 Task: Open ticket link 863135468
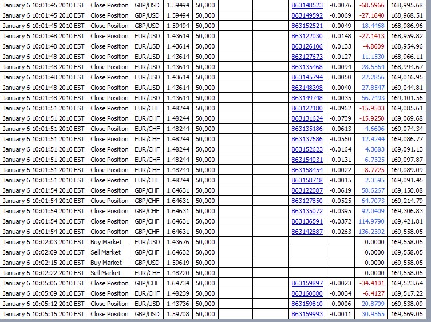pyautogui.click(x=307, y=67)
